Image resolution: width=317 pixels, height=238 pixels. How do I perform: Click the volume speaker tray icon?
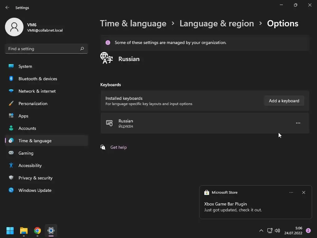point(277,231)
